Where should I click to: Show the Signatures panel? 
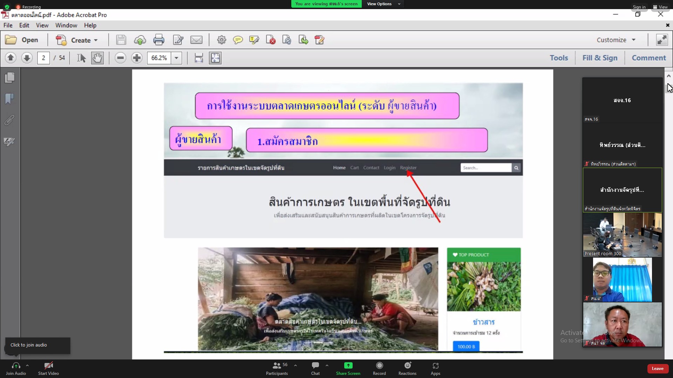tap(10, 141)
